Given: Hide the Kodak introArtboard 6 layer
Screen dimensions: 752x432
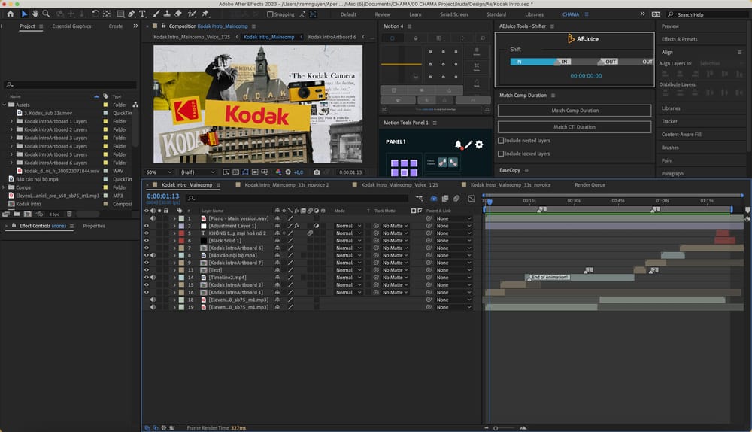Looking at the screenshot, I should coord(147,248).
